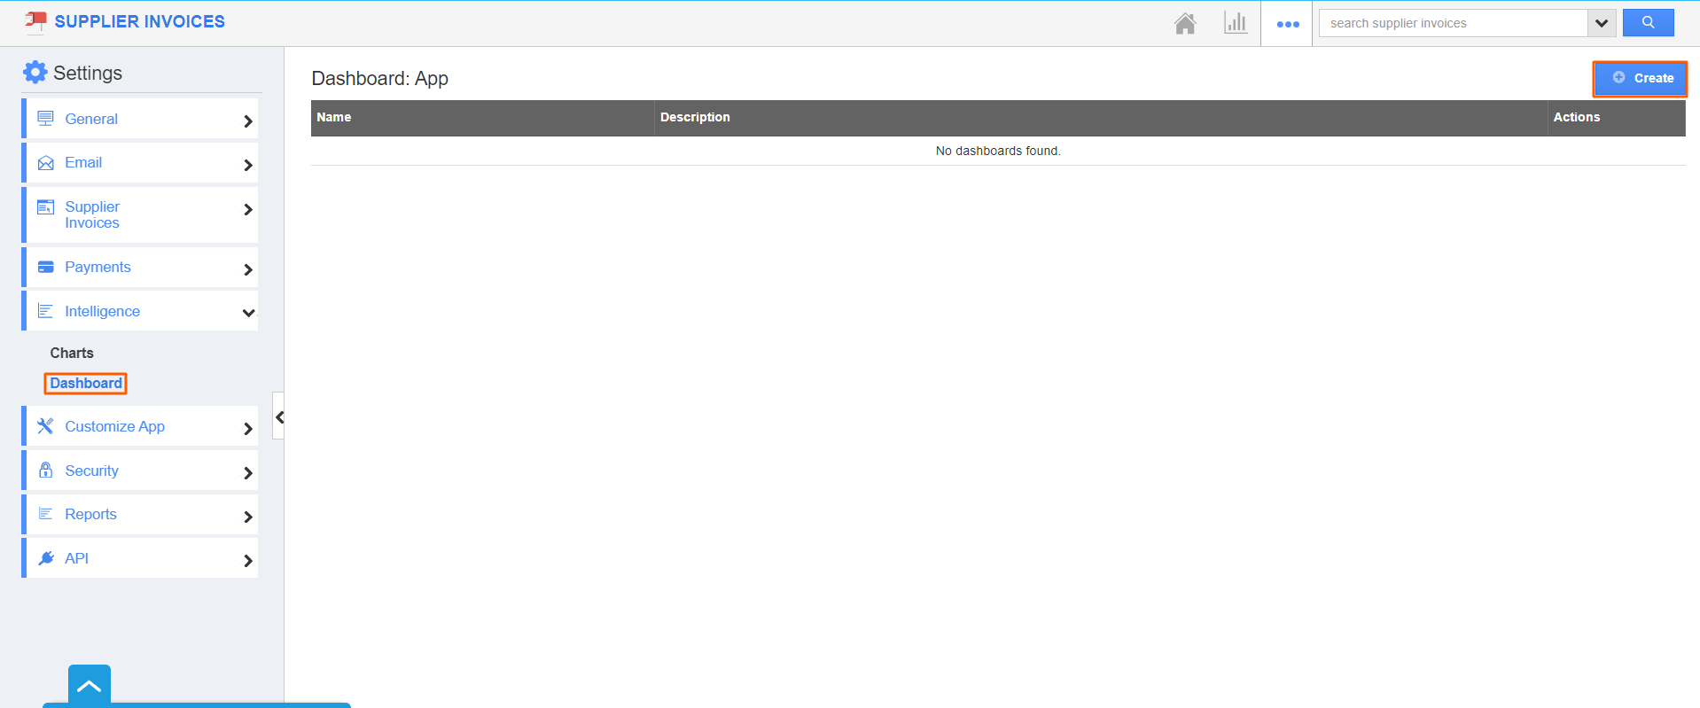This screenshot has width=1700, height=708.
Task: Click the API plug icon
Action: tap(45, 558)
